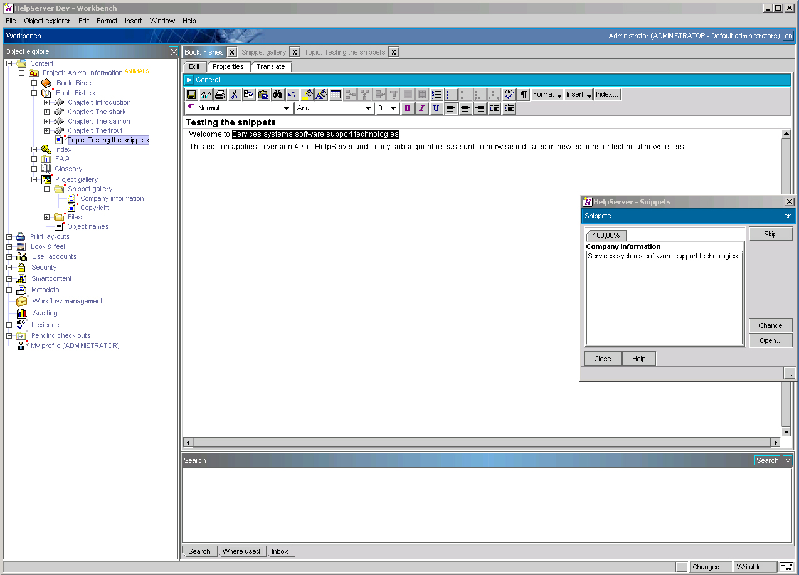Pick font color with the A paint icon
Viewport: 799px width, 575px height.
click(x=321, y=95)
